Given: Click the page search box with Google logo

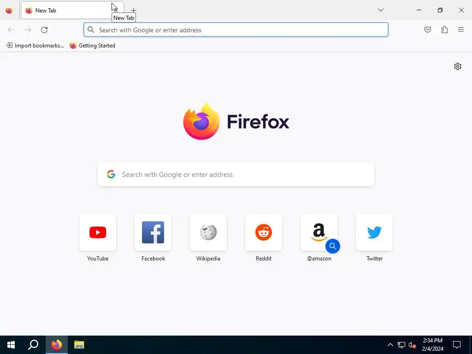Looking at the screenshot, I should (x=236, y=174).
